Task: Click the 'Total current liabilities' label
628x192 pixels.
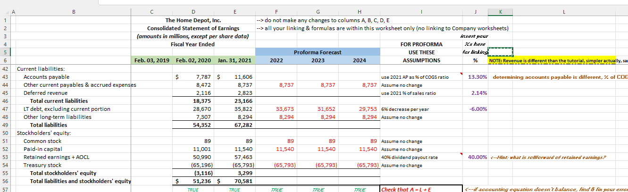Action: click(59, 100)
